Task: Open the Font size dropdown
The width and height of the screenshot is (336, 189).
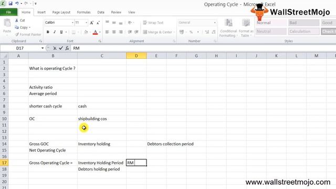Action: click(x=86, y=23)
